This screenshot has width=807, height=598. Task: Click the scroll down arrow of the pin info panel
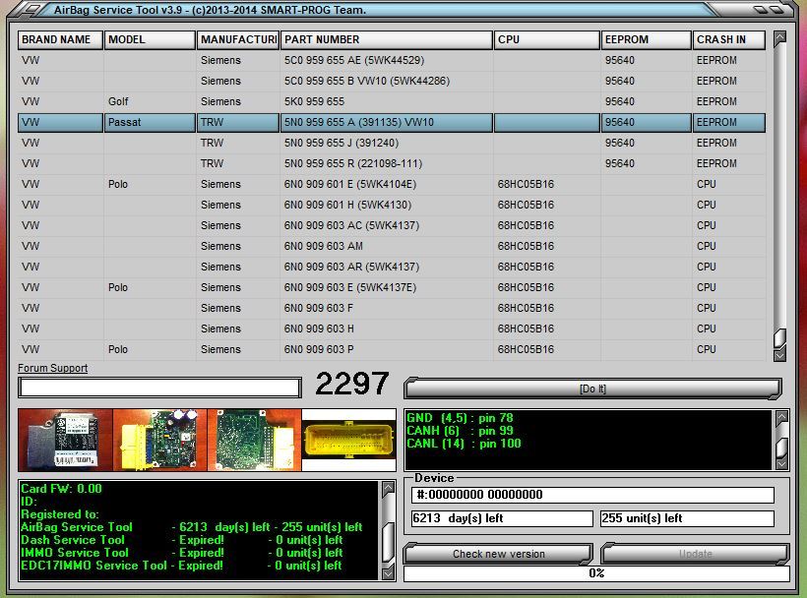781,463
